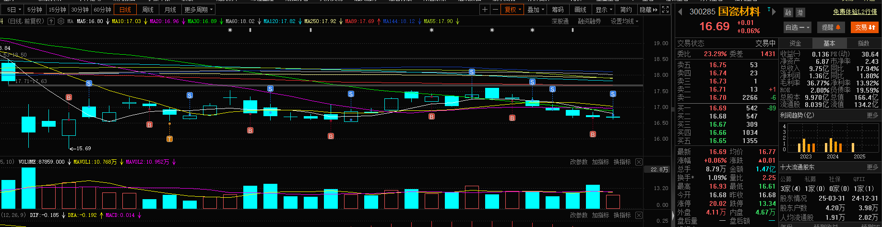
Task: Click buy-one price 16.69 row
Action: (x=726, y=108)
